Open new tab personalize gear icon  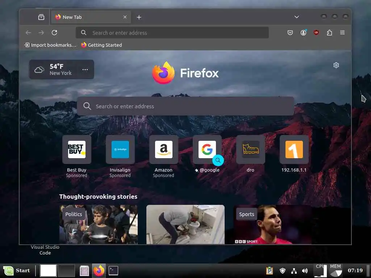[336, 65]
